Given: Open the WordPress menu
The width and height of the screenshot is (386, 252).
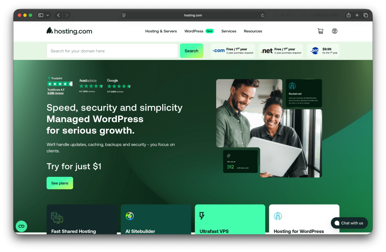Looking at the screenshot, I should 194,31.
